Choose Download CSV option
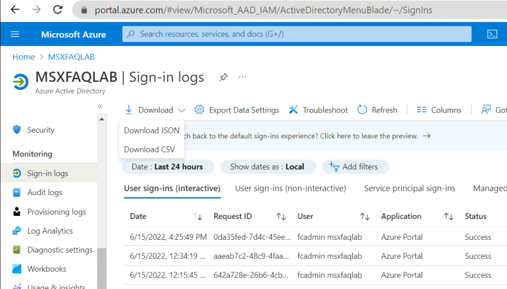Image resolution: width=507 pixels, height=289 pixels. 149,149
